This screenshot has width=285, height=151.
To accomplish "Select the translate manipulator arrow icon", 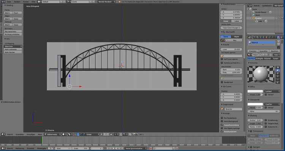I will tap(78, 134).
